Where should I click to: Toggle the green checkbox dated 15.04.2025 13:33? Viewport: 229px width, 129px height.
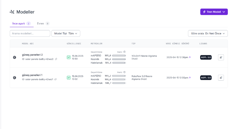point(69,57)
